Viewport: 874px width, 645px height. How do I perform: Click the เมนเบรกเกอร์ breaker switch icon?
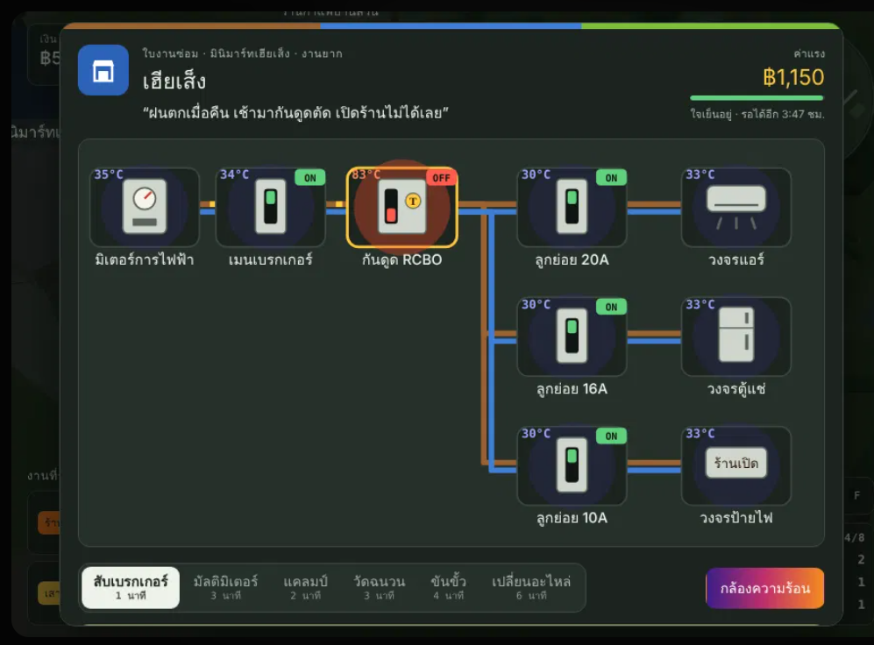(x=270, y=206)
